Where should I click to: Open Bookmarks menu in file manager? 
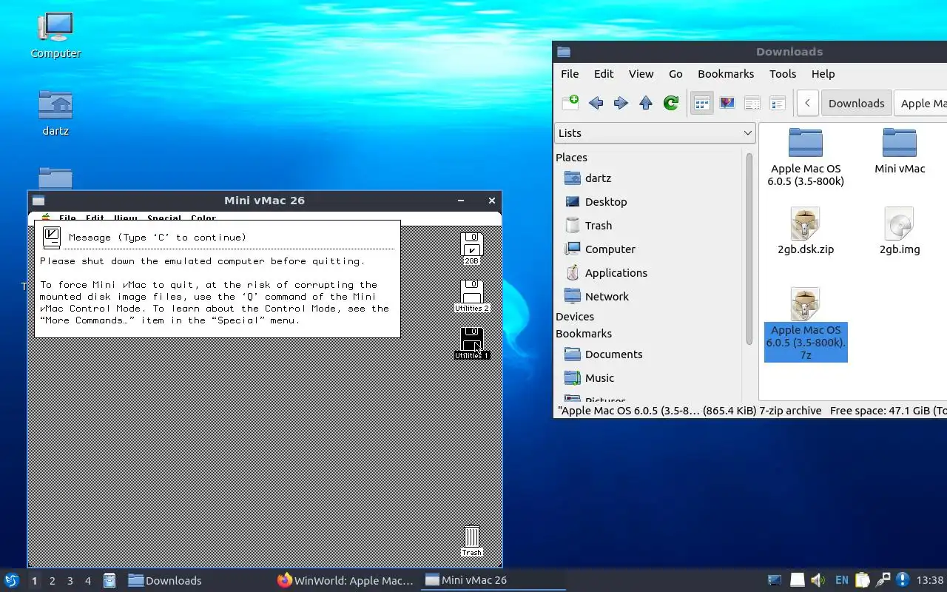(x=726, y=73)
